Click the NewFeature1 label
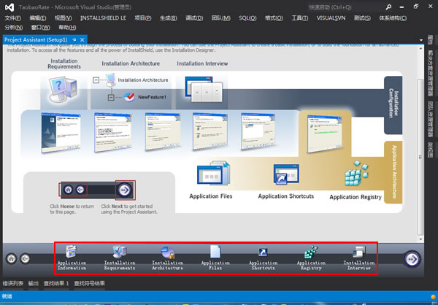The width and height of the screenshot is (438, 305). click(152, 97)
